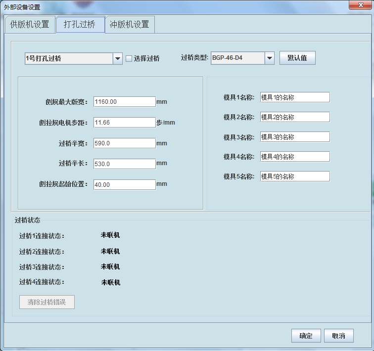Viewport: 374px width, 351px height.
Task: Open the 过桥类型 BGP-46-D4 dropdown
Action: pos(269,58)
